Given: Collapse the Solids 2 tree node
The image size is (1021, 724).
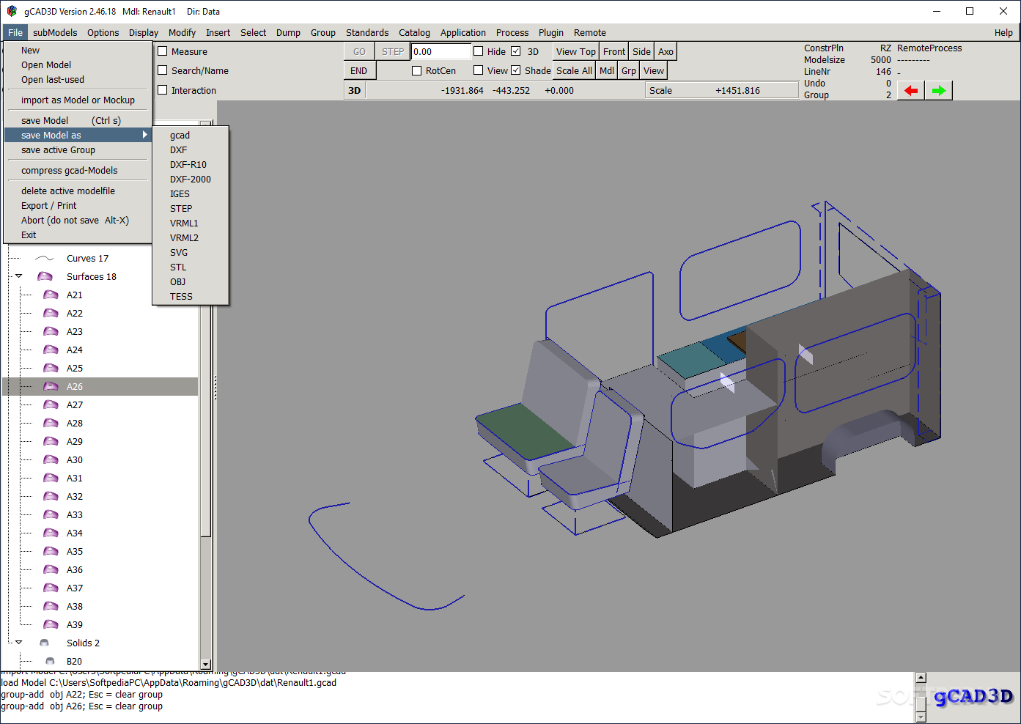Looking at the screenshot, I should (x=19, y=643).
